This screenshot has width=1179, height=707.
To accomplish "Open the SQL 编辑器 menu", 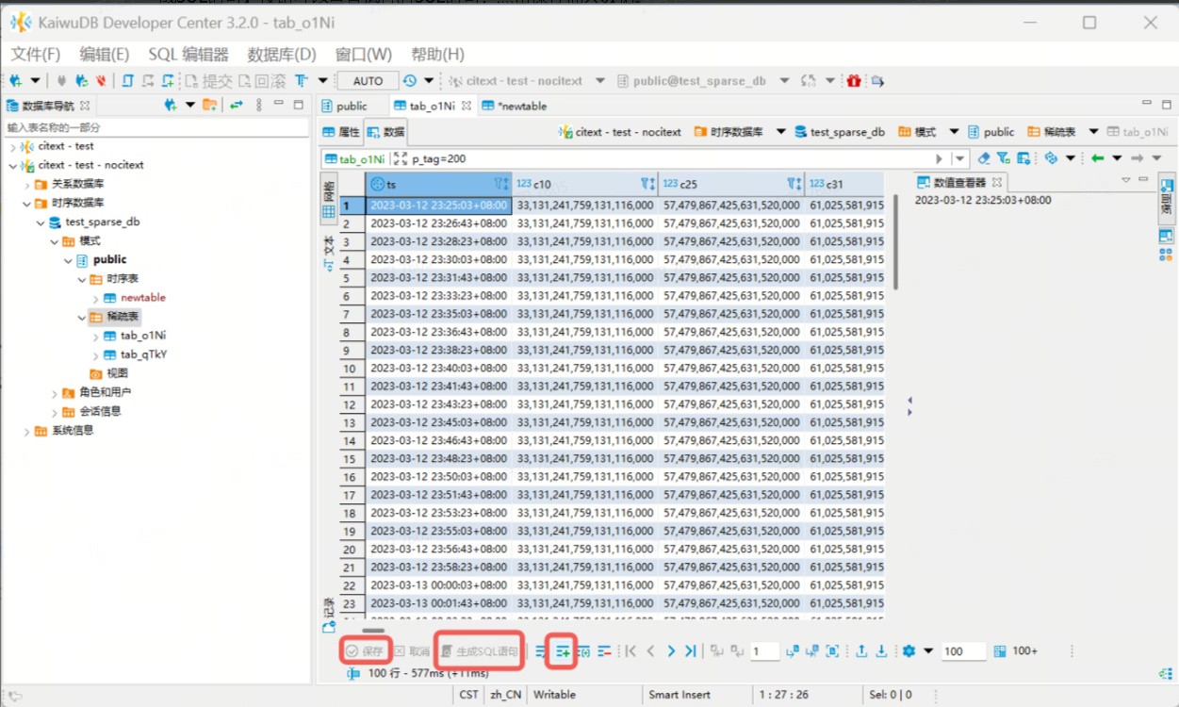I will pos(188,54).
